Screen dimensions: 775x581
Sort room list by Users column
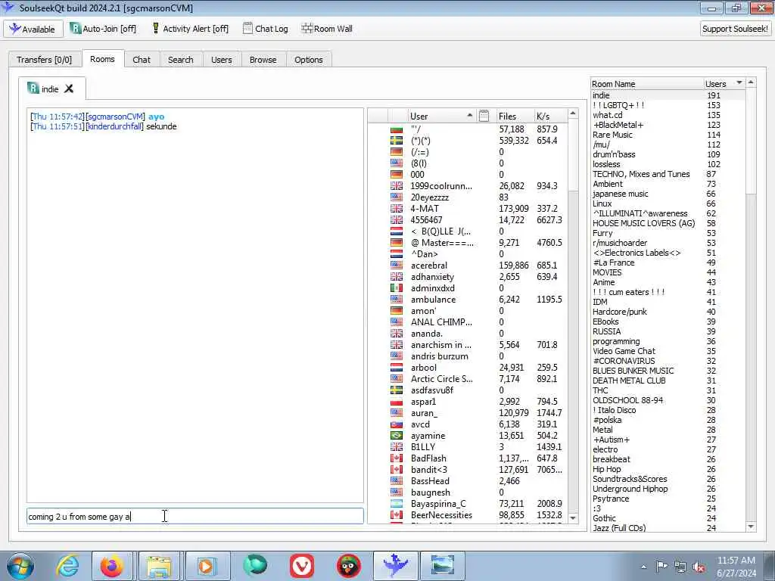click(x=724, y=83)
